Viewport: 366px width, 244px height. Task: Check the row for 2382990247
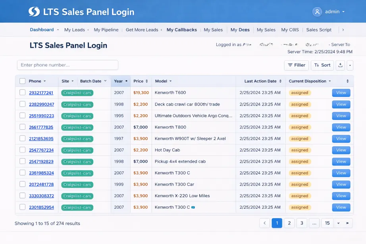tap(22, 104)
